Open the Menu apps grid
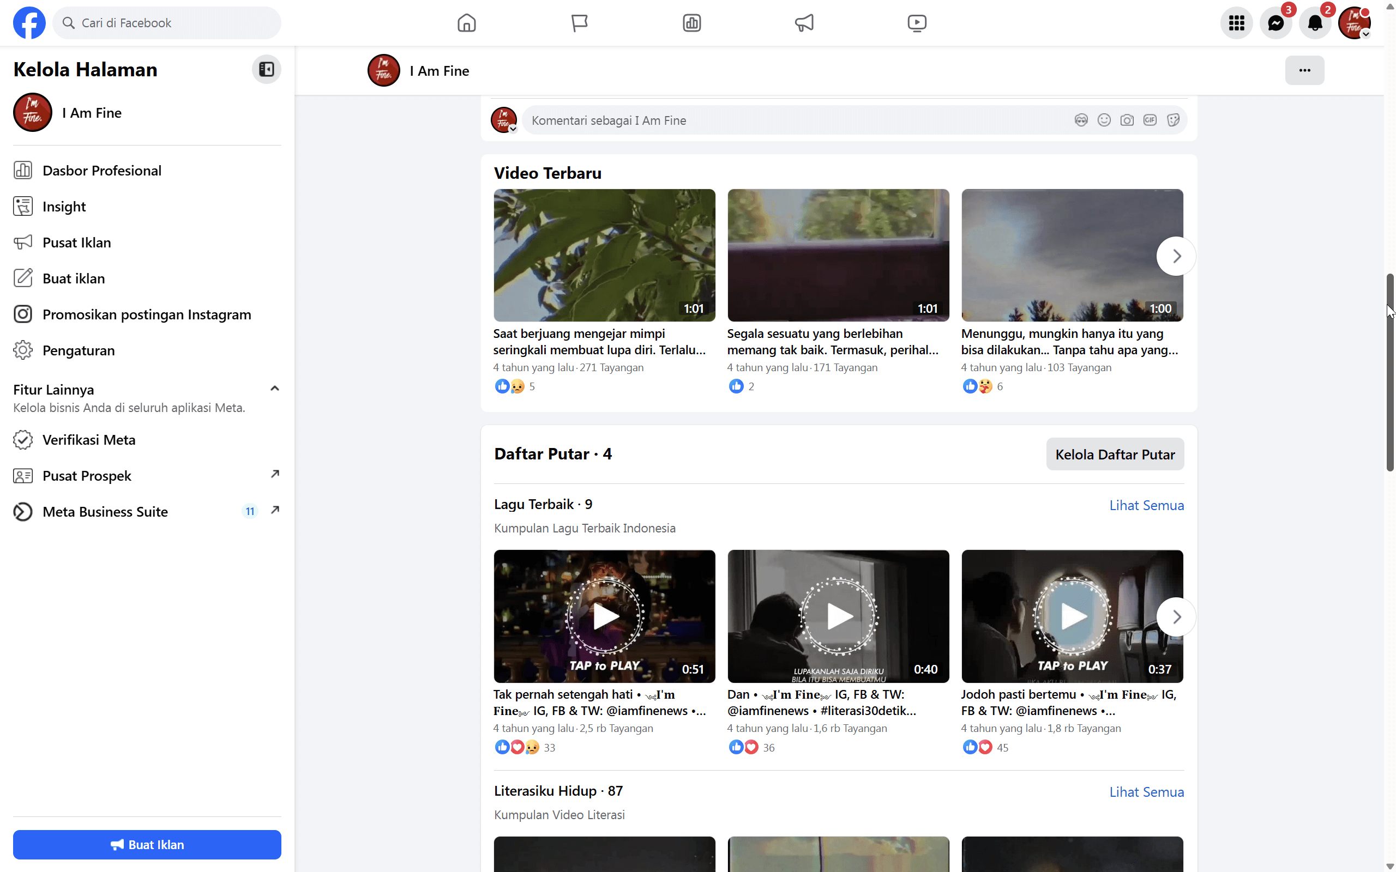The width and height of the screenshot is (1396, 872). point(1236,22)
